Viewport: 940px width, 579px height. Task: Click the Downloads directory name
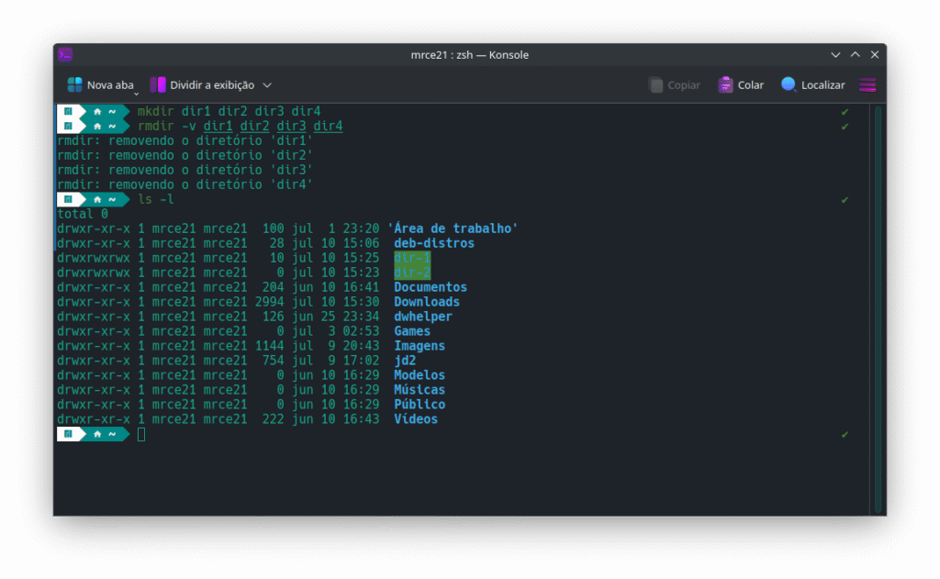(427, 302)
